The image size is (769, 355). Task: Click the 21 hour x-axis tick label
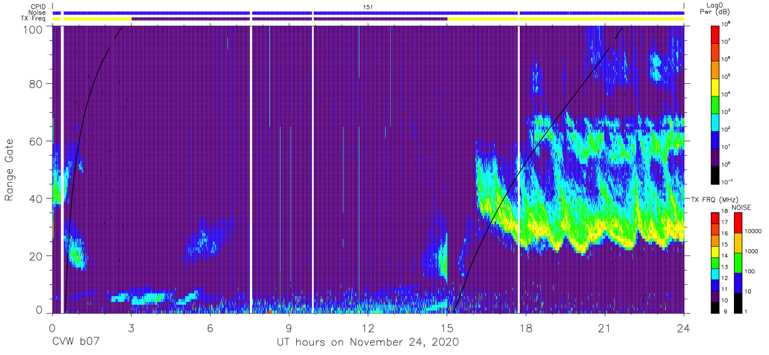pos(604,327)
